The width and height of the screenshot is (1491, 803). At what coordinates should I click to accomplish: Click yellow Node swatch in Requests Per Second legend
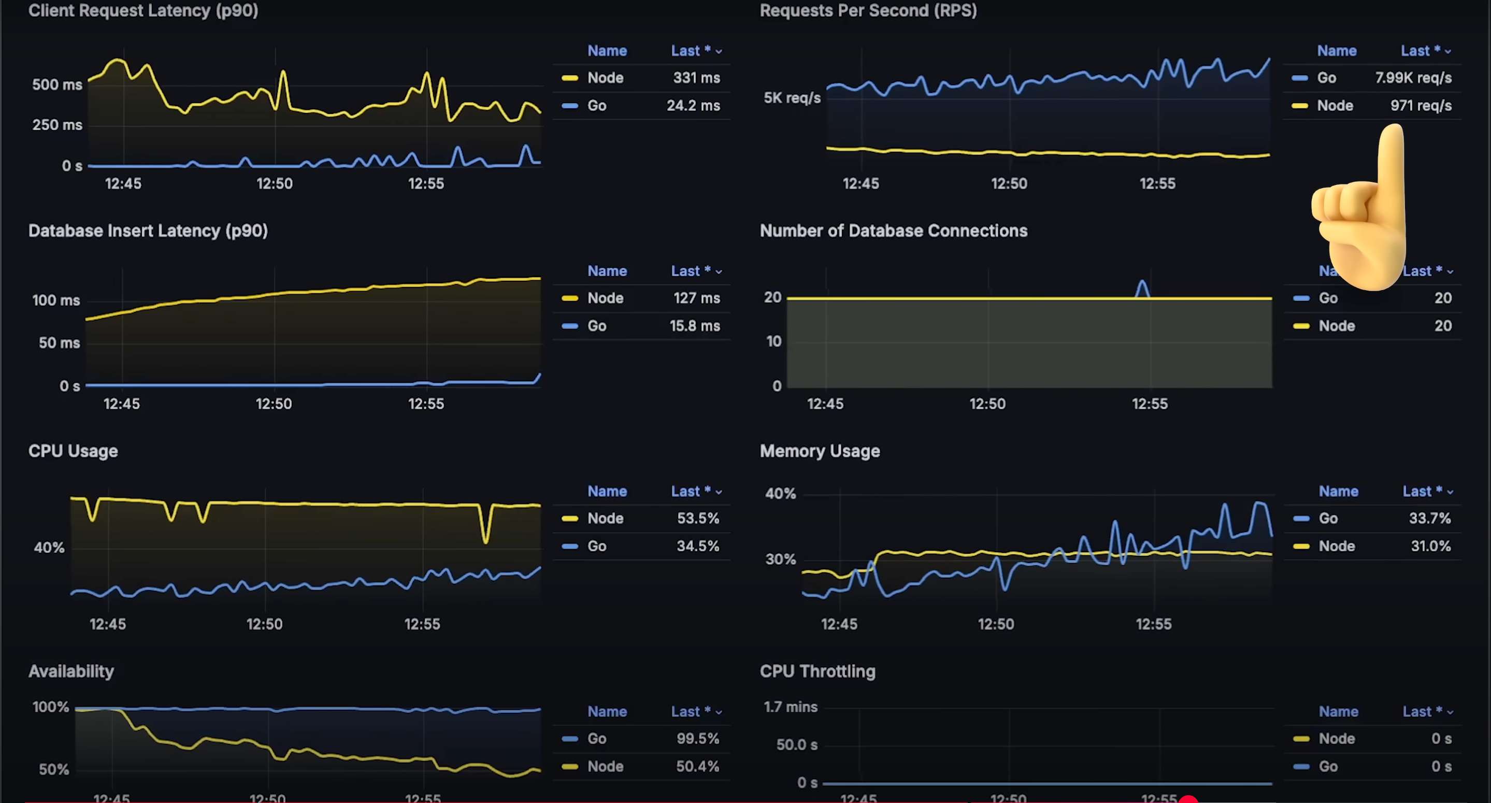click(x=1299, y=105)
